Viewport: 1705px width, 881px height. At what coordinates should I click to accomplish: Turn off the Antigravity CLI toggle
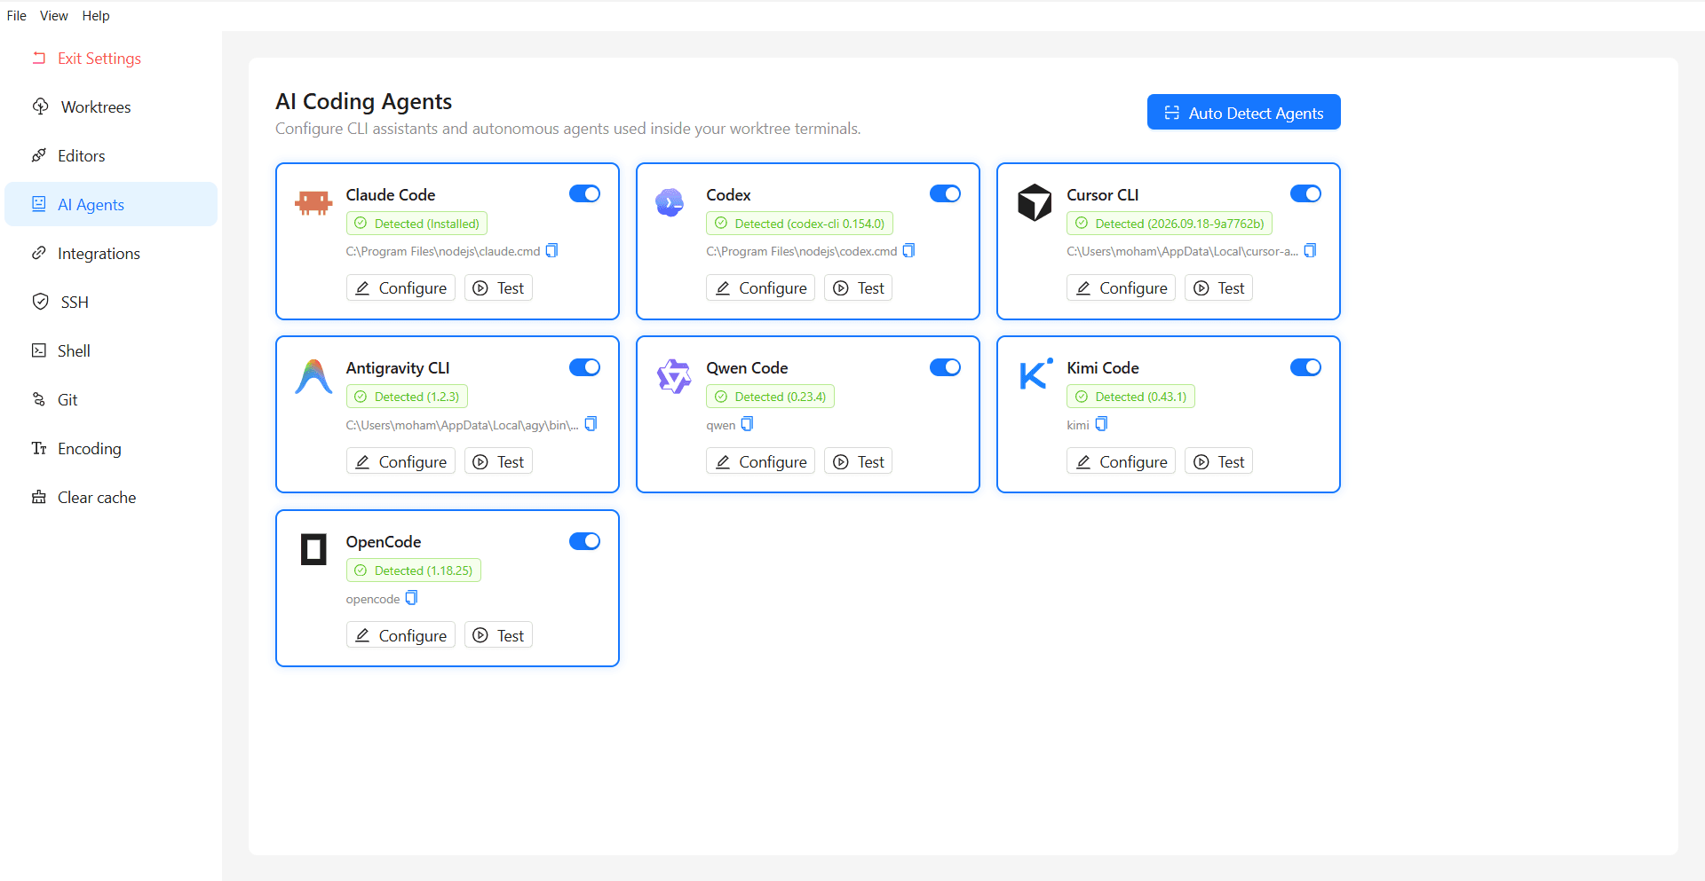[585, 367]
